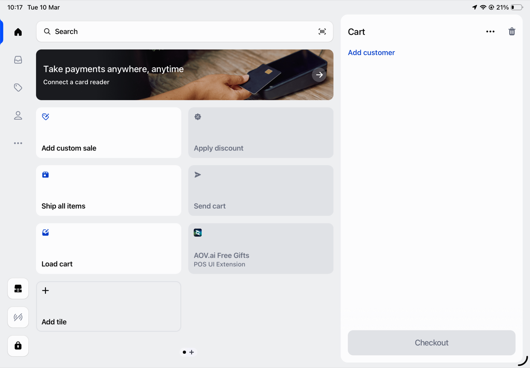Tap the Add tile button
The width and height of the screenshot is (530, 368).
click(x=109, y=306)
